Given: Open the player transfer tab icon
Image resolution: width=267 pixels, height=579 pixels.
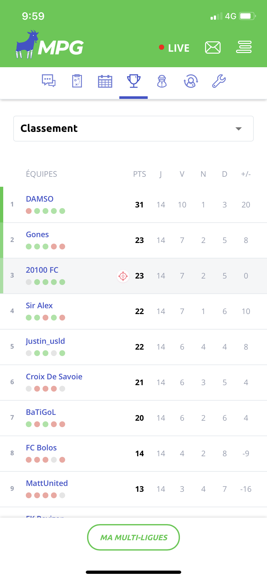Looking at the screenshot, I should (191, 81).
